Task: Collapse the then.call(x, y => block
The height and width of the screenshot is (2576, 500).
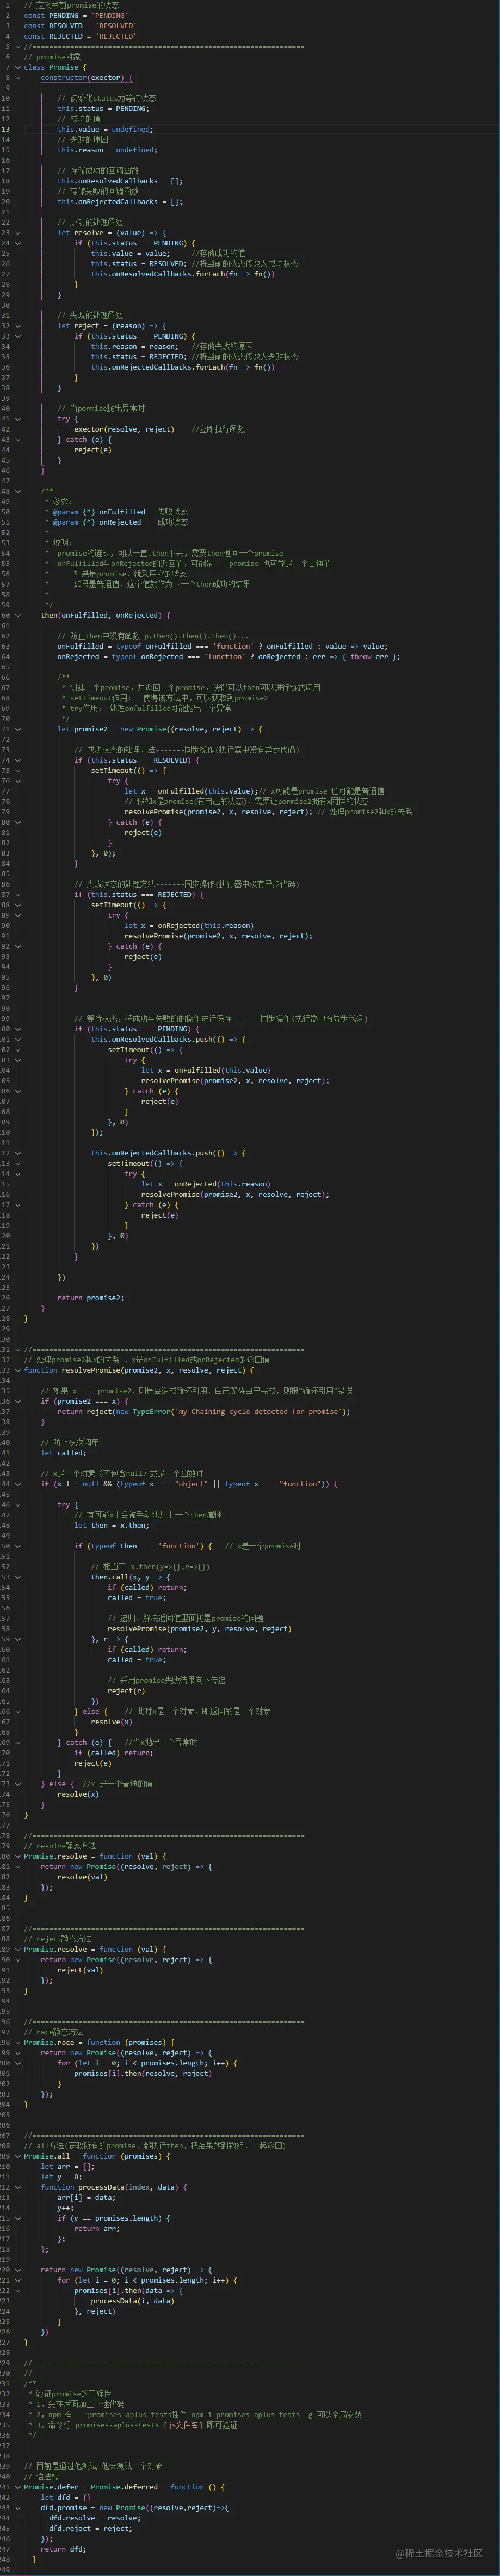Action: tap(17, 1577)
